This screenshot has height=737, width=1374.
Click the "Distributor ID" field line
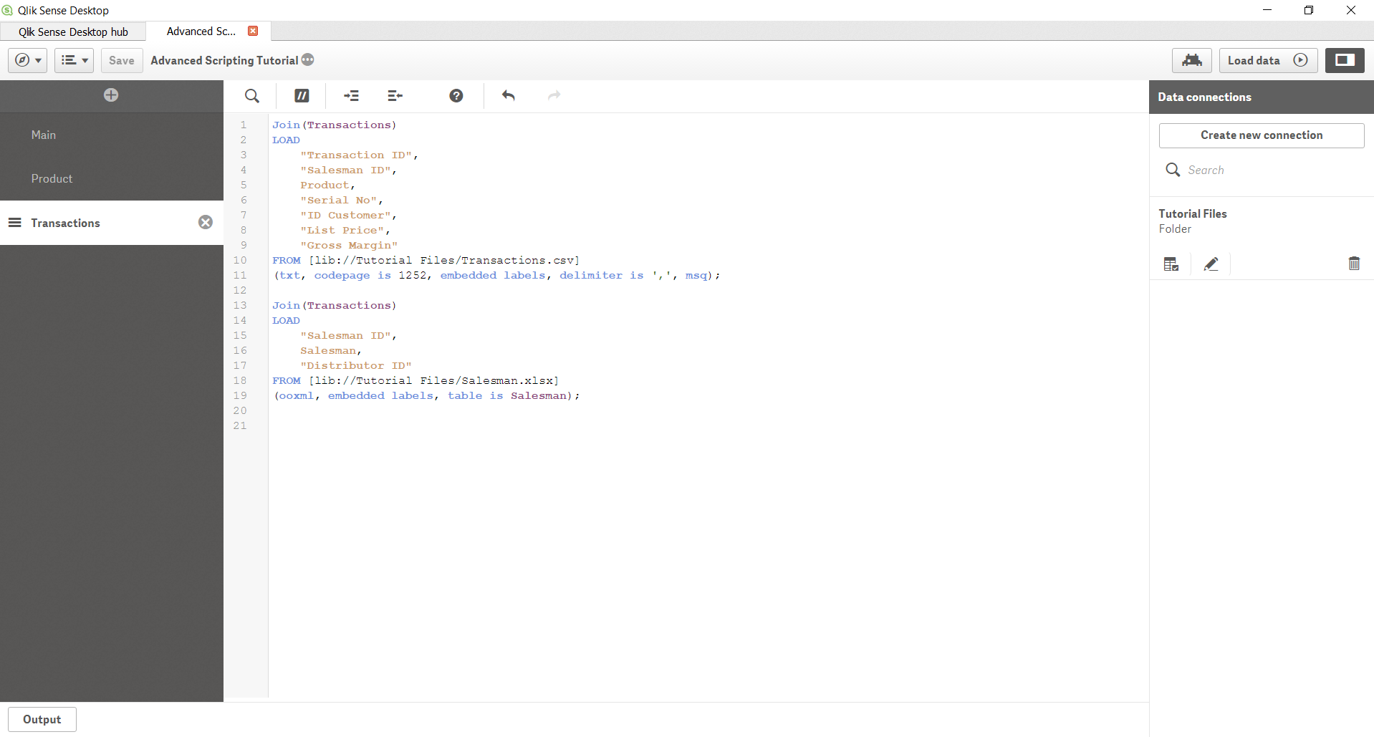tap(355, 365)
